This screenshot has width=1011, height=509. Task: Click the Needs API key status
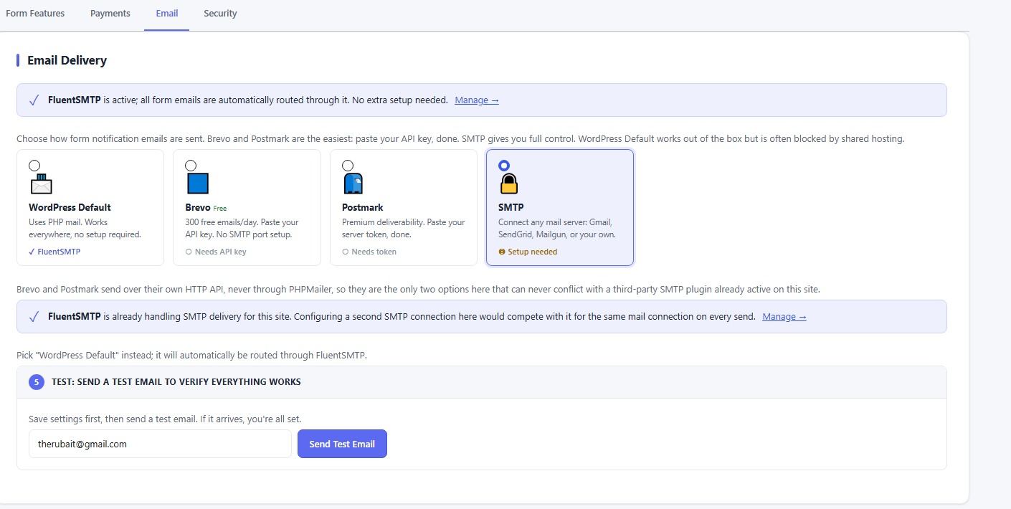click(x=216, y=252)
